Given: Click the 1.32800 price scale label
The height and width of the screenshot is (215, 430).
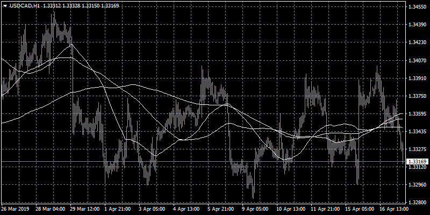Looking at the screenshot, I should [418, 203].
